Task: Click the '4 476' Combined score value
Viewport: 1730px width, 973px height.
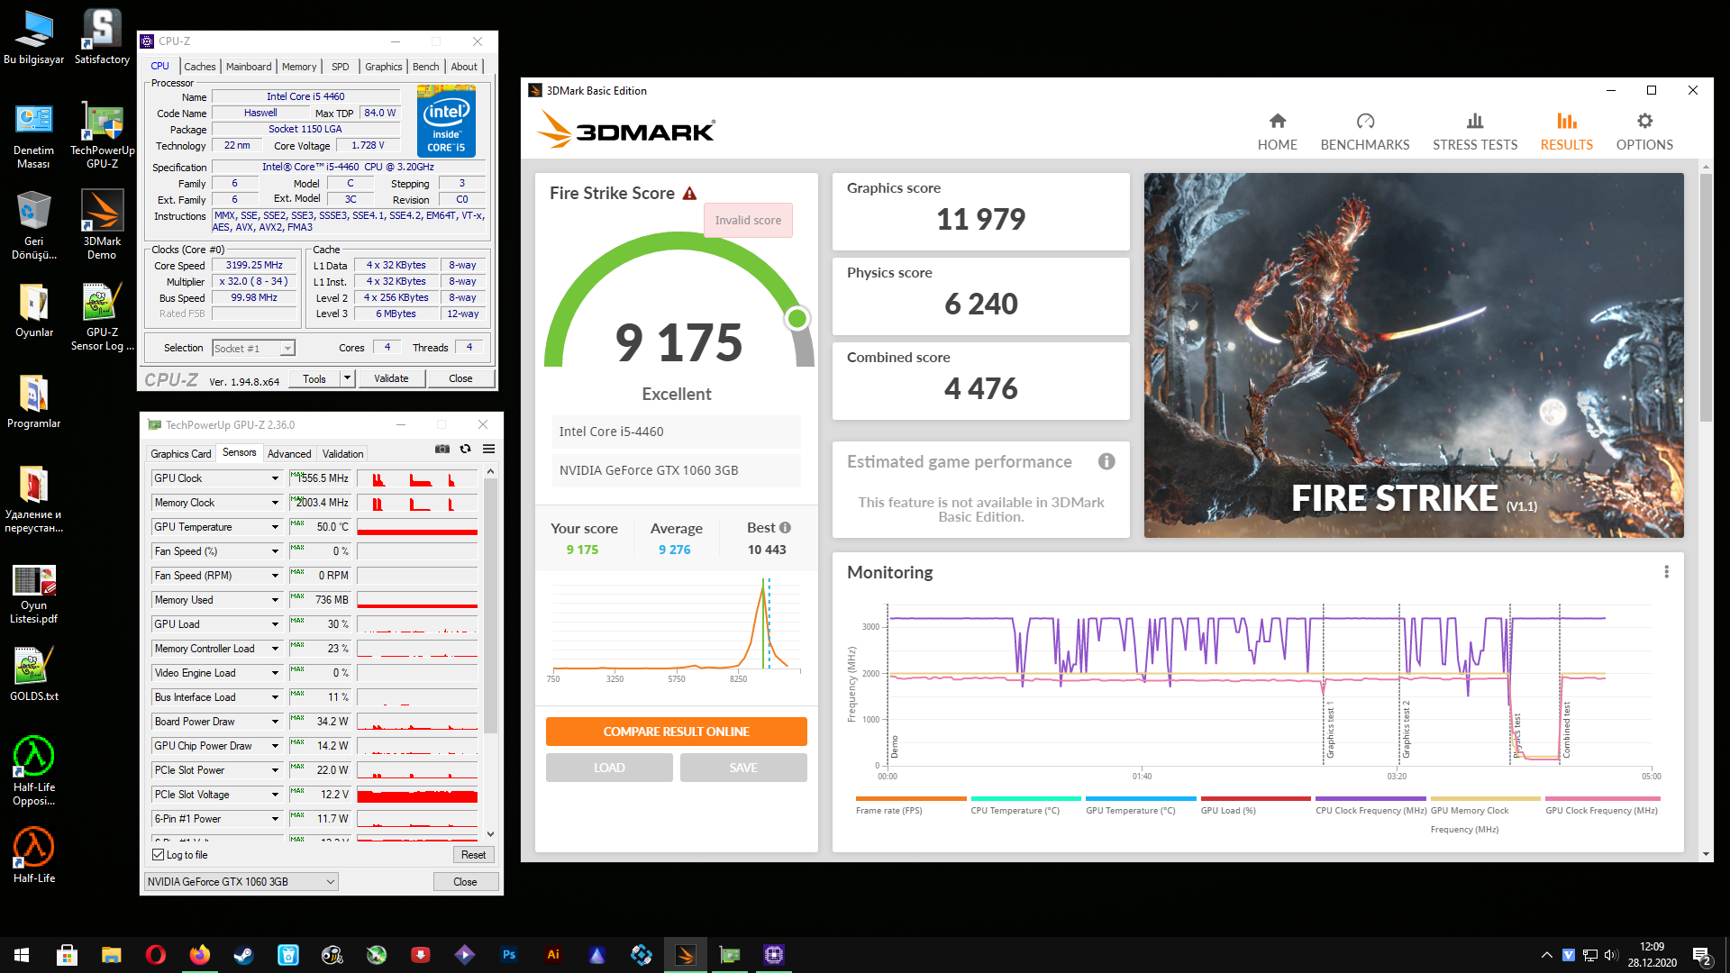Action: point(980,388)
